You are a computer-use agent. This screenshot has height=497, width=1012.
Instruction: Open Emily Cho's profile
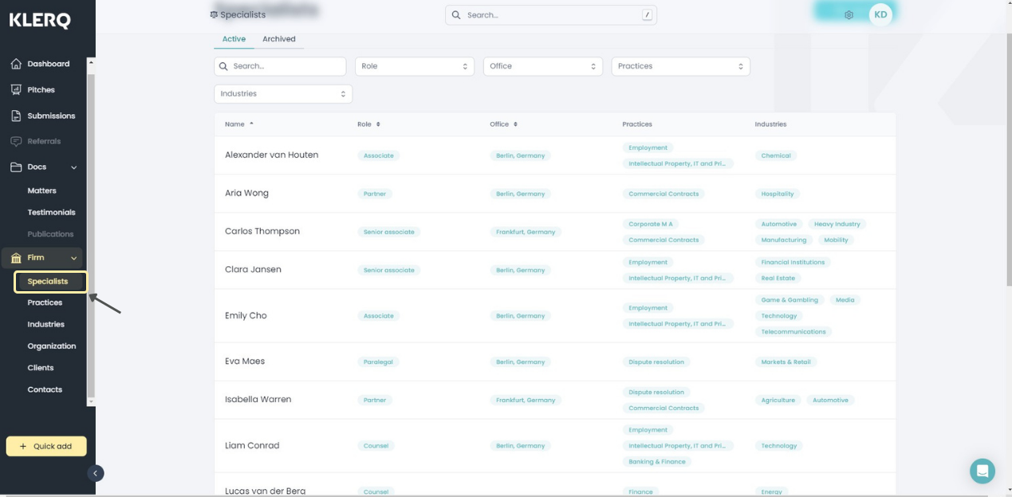click(246, 316)
